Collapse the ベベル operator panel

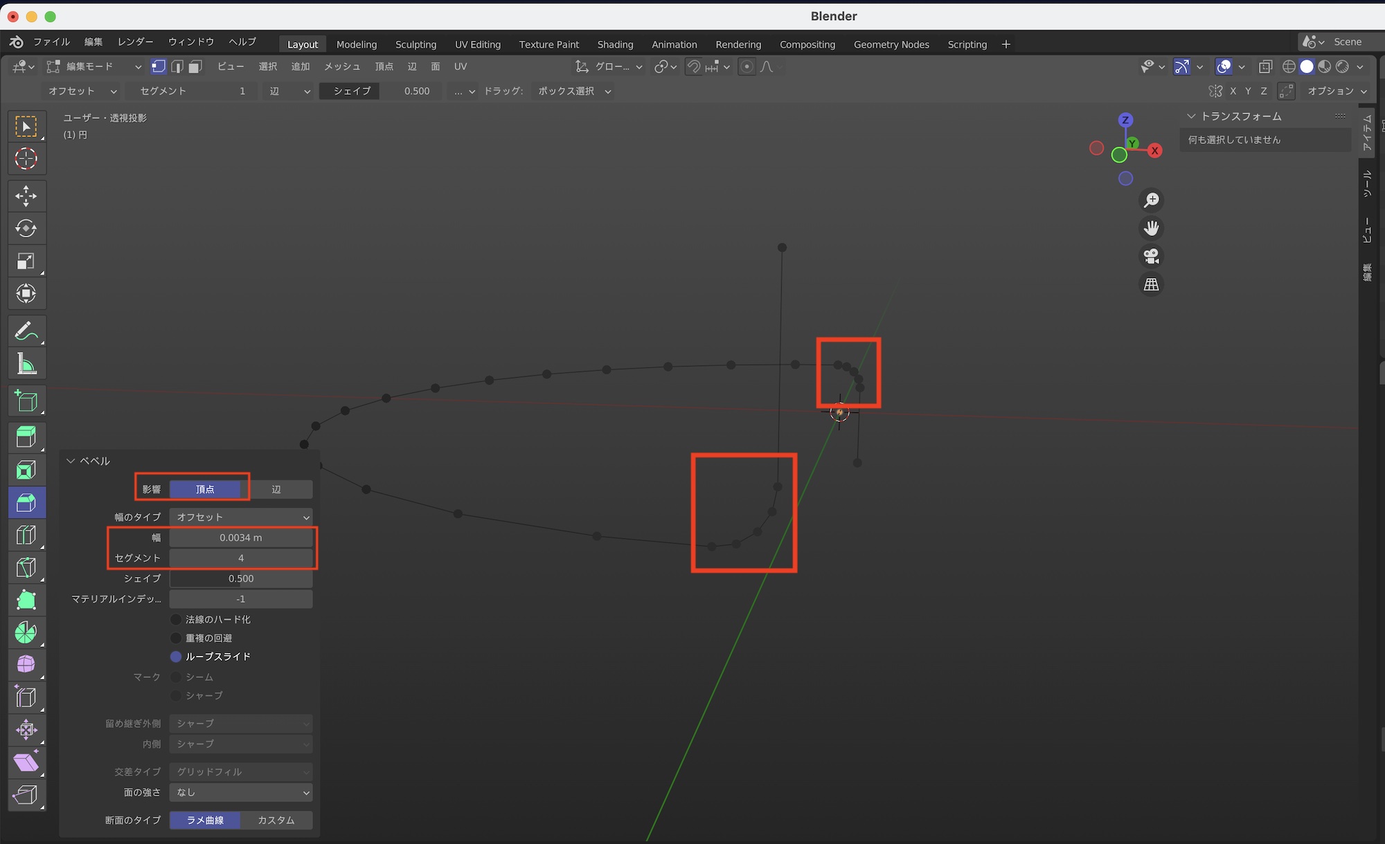(x=71, y=461)
